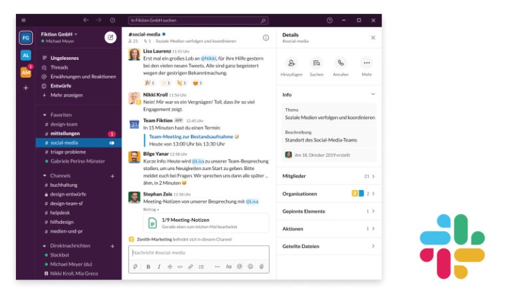Insert a link in composer

(191, 266)
